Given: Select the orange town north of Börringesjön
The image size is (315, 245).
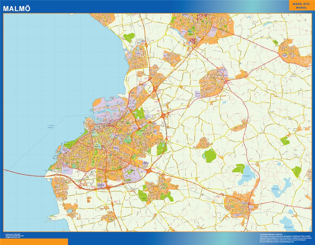Looking at the screenshot, I should (x=237, y=203).
